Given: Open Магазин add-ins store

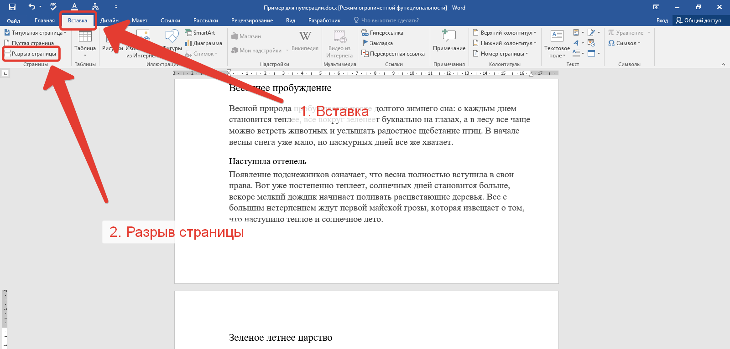Looking at the screenshot, I should coord(246,36).
